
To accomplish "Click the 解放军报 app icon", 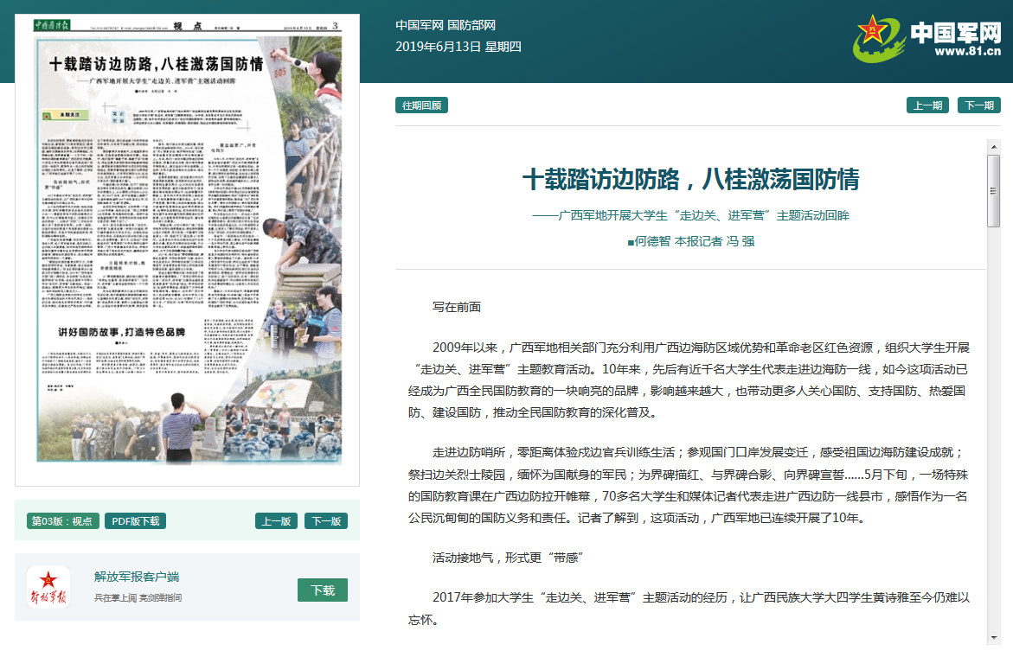I will click(x=48, y=587).
